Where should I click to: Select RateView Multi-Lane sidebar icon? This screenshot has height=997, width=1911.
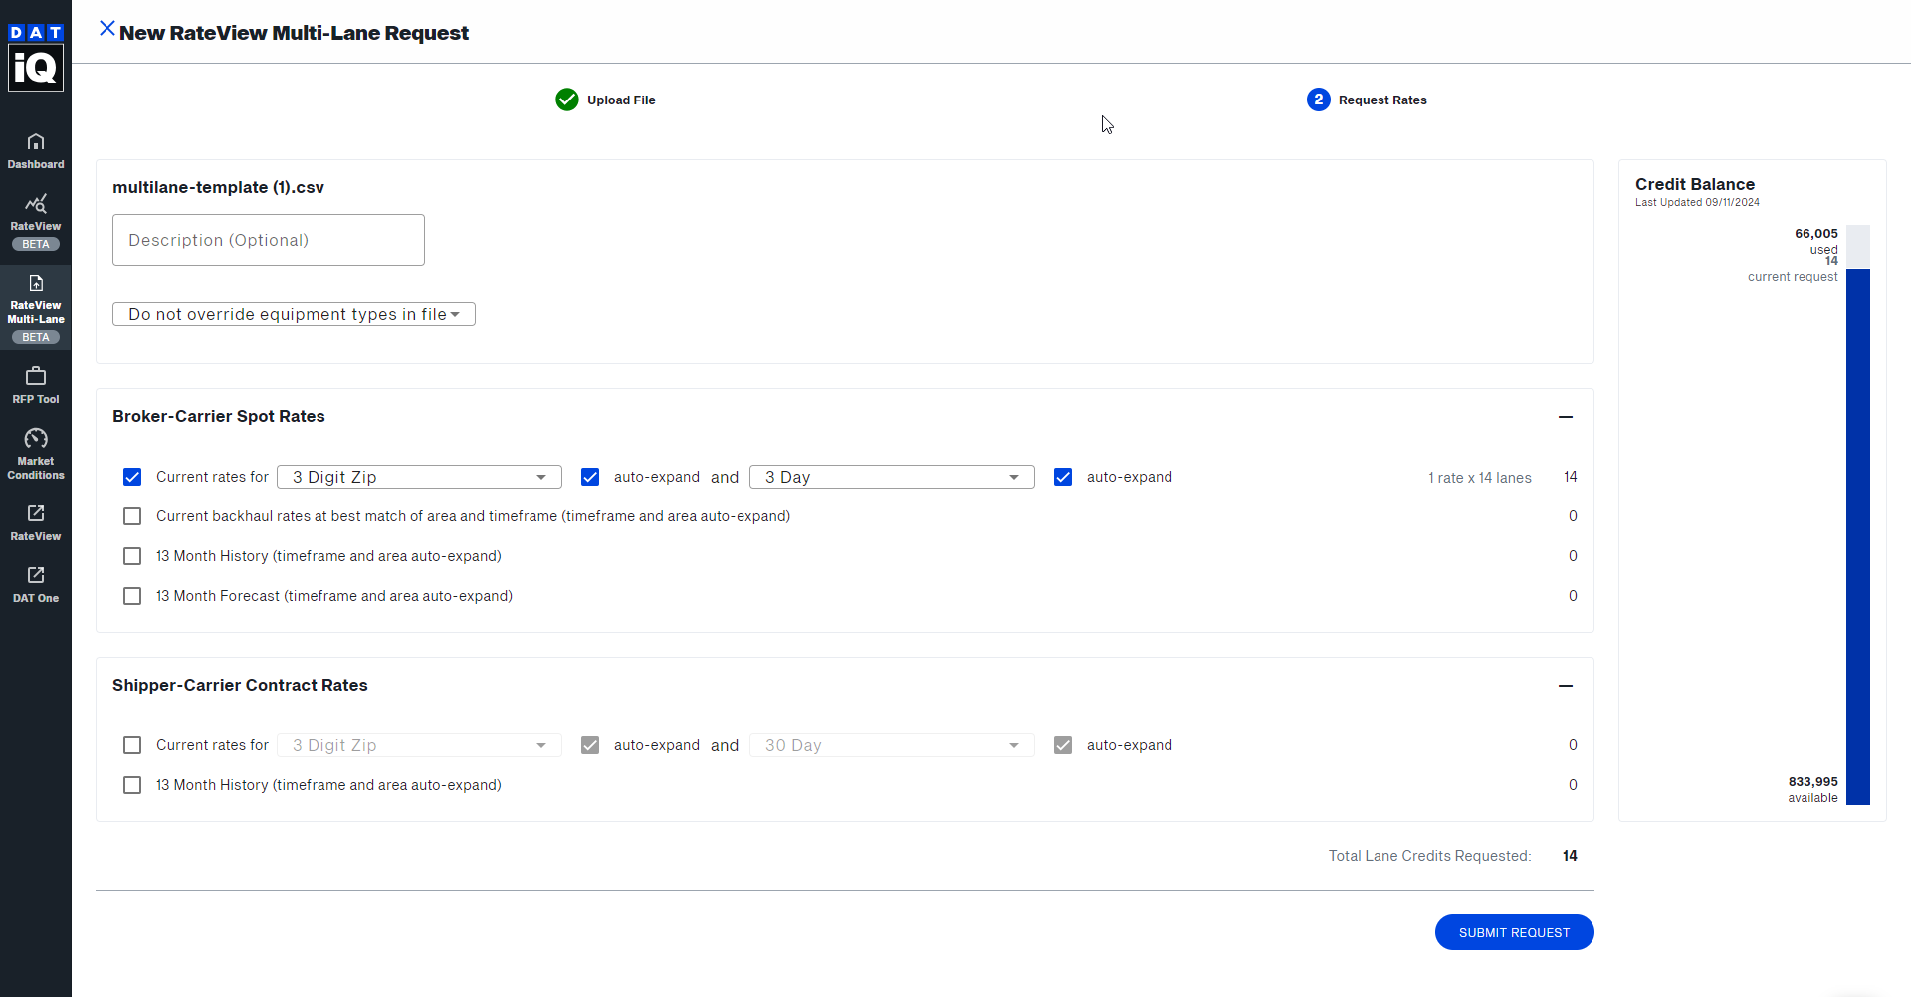[36, 284]
